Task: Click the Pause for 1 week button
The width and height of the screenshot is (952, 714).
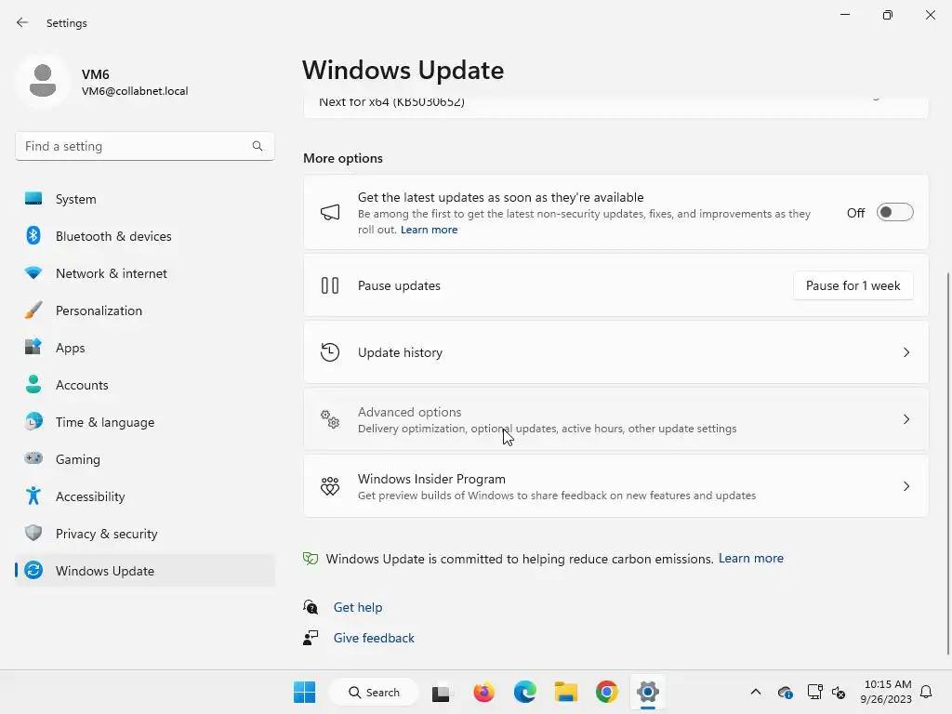Action: (x=853, y=285)
